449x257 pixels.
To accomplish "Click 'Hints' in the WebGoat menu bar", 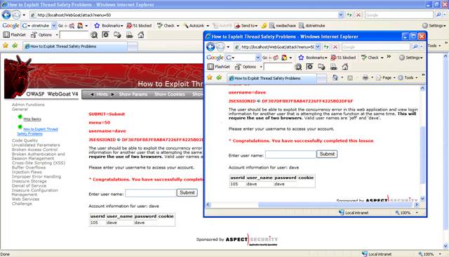I will coord(102,94).
